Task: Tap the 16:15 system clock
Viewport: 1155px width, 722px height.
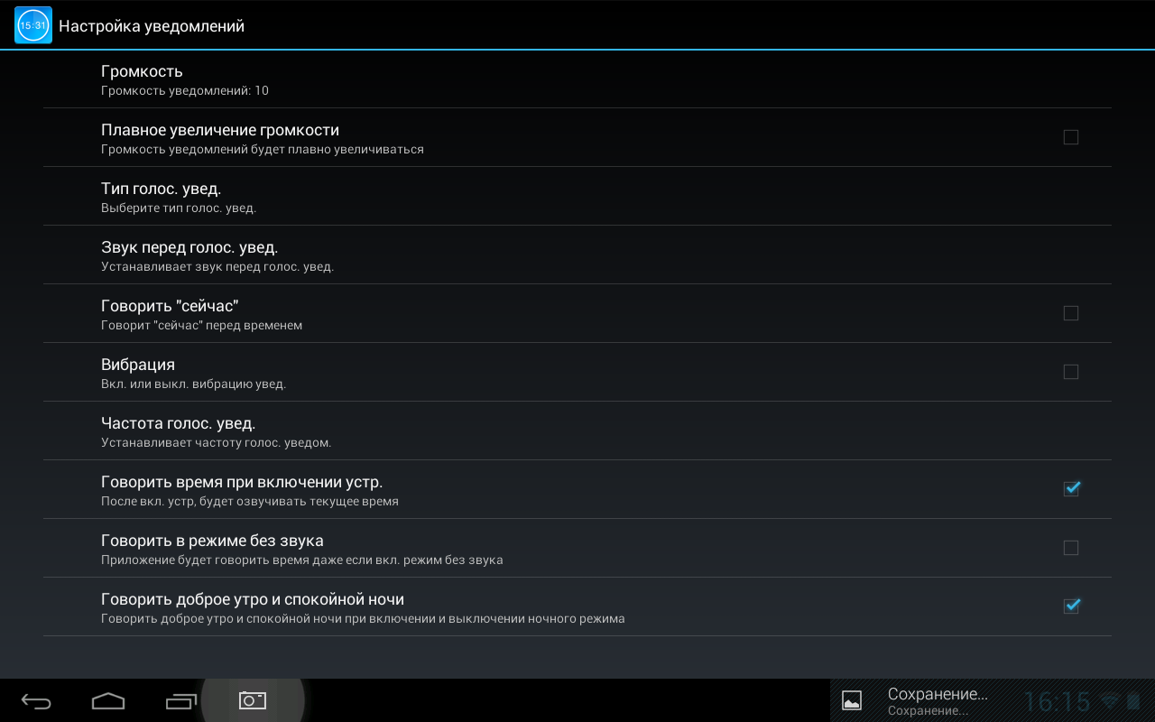Action: click(x=1058, y=701)
